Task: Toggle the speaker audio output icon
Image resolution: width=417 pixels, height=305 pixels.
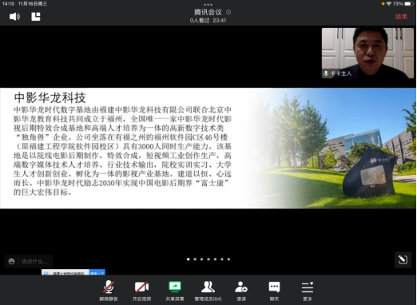Action: (14, 17)
